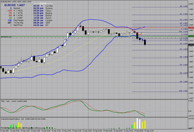
Task: Click the red price tag on price axis
Action: (191, 28)
